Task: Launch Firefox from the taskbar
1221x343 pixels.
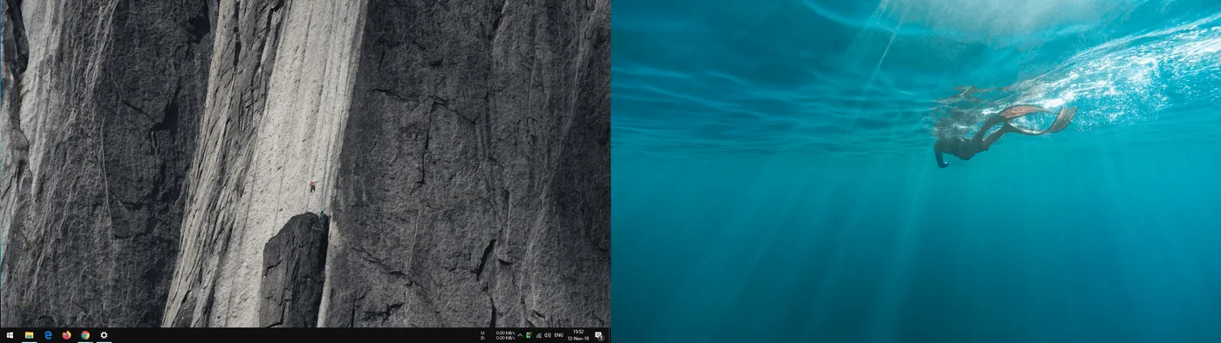Action: point(66,335)
